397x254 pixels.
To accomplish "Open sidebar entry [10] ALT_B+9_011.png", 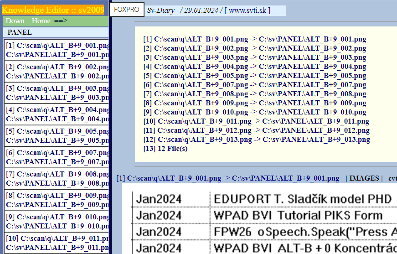I will point(57,243).
